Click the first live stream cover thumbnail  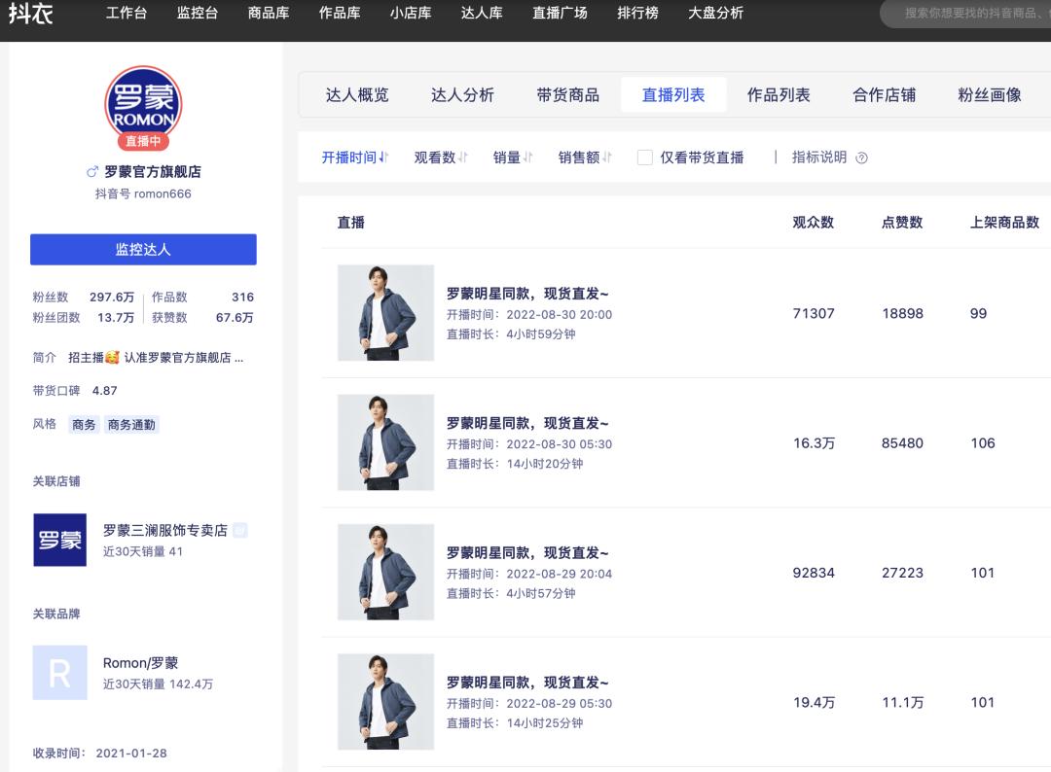pos(384,313)
